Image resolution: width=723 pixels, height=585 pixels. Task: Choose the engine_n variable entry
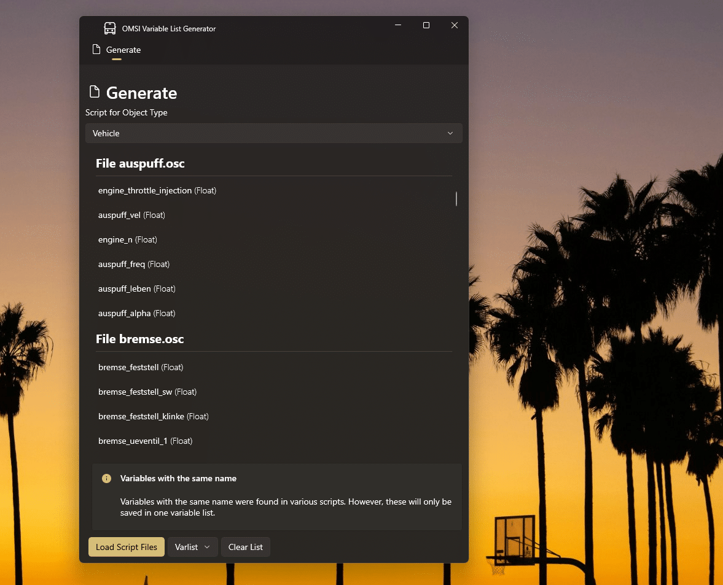pyautogui.click(x=127, y=240)
